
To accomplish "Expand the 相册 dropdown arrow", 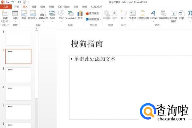I will pyautogui.click(x=52, y=21).
